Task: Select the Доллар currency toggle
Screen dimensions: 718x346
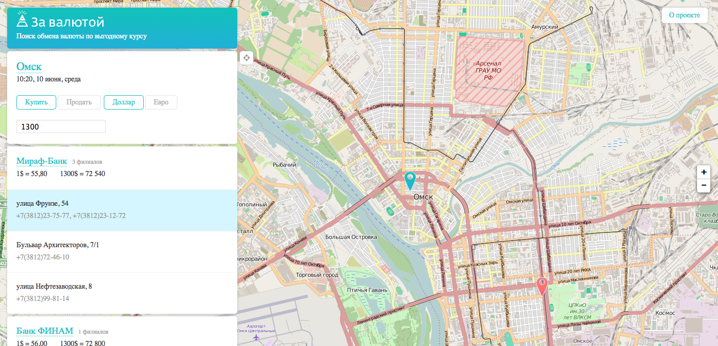Action: tap(123, 102)
